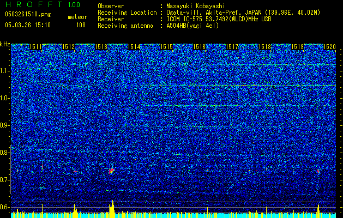Click the 1515 time marker
This screenshot has width=343, height=218.
(x=166, y=47)
